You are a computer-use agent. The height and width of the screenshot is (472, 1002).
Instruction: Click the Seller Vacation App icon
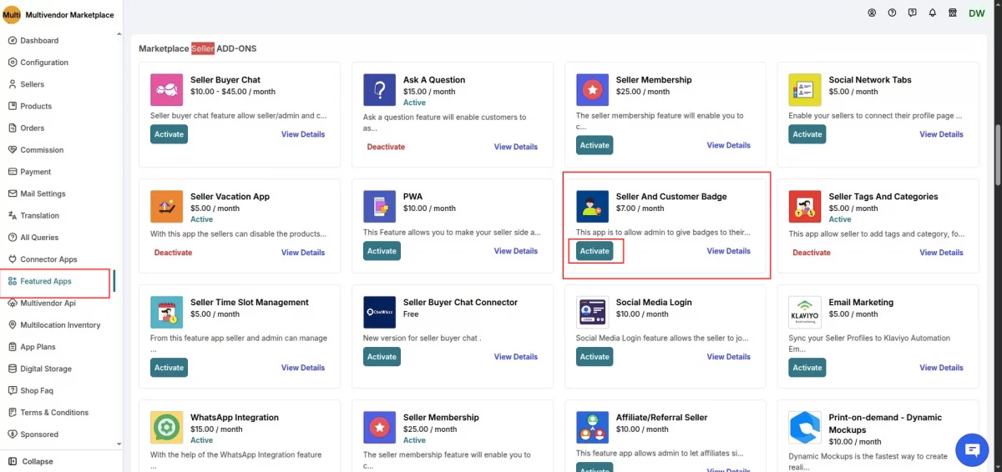click(x=166, y=206)
